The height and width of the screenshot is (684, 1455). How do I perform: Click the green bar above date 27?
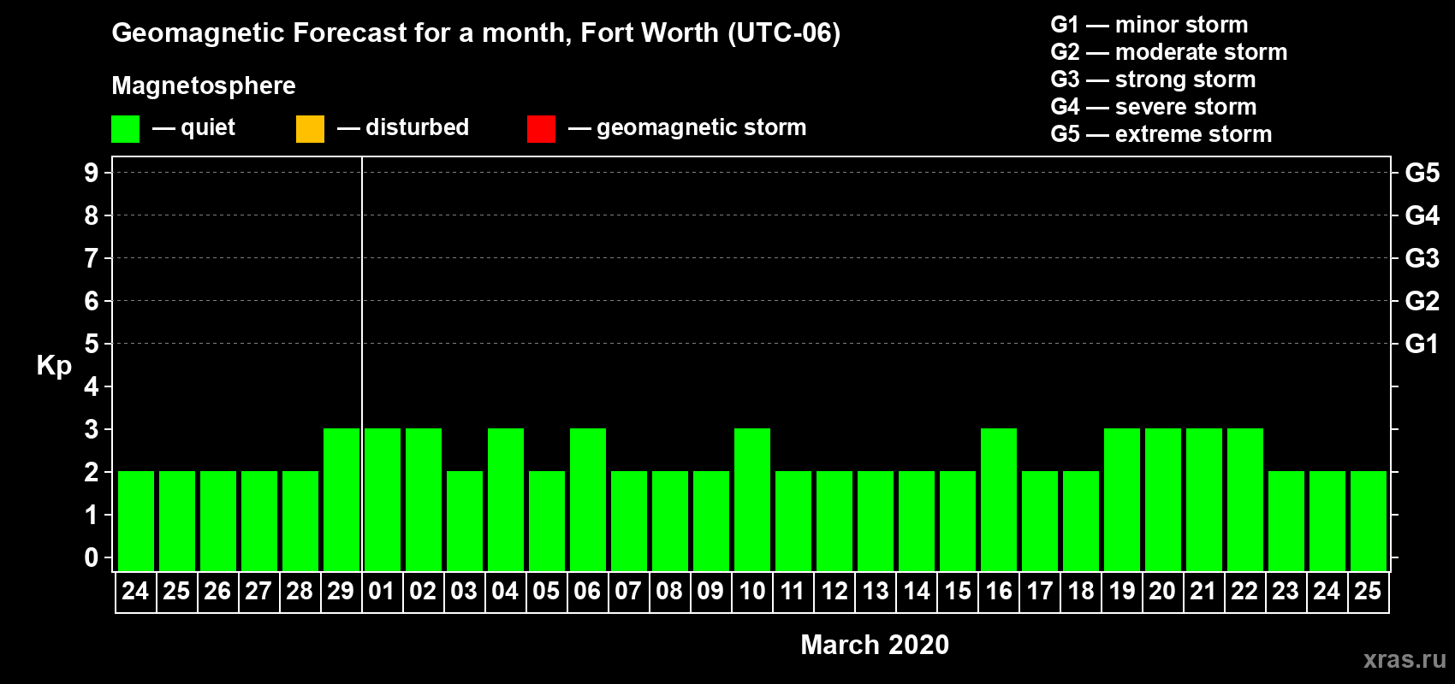tap(259, 521)
